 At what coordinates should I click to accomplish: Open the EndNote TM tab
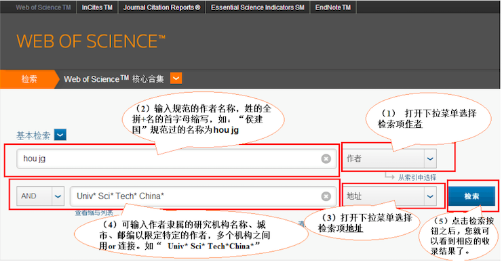[333, 7]
